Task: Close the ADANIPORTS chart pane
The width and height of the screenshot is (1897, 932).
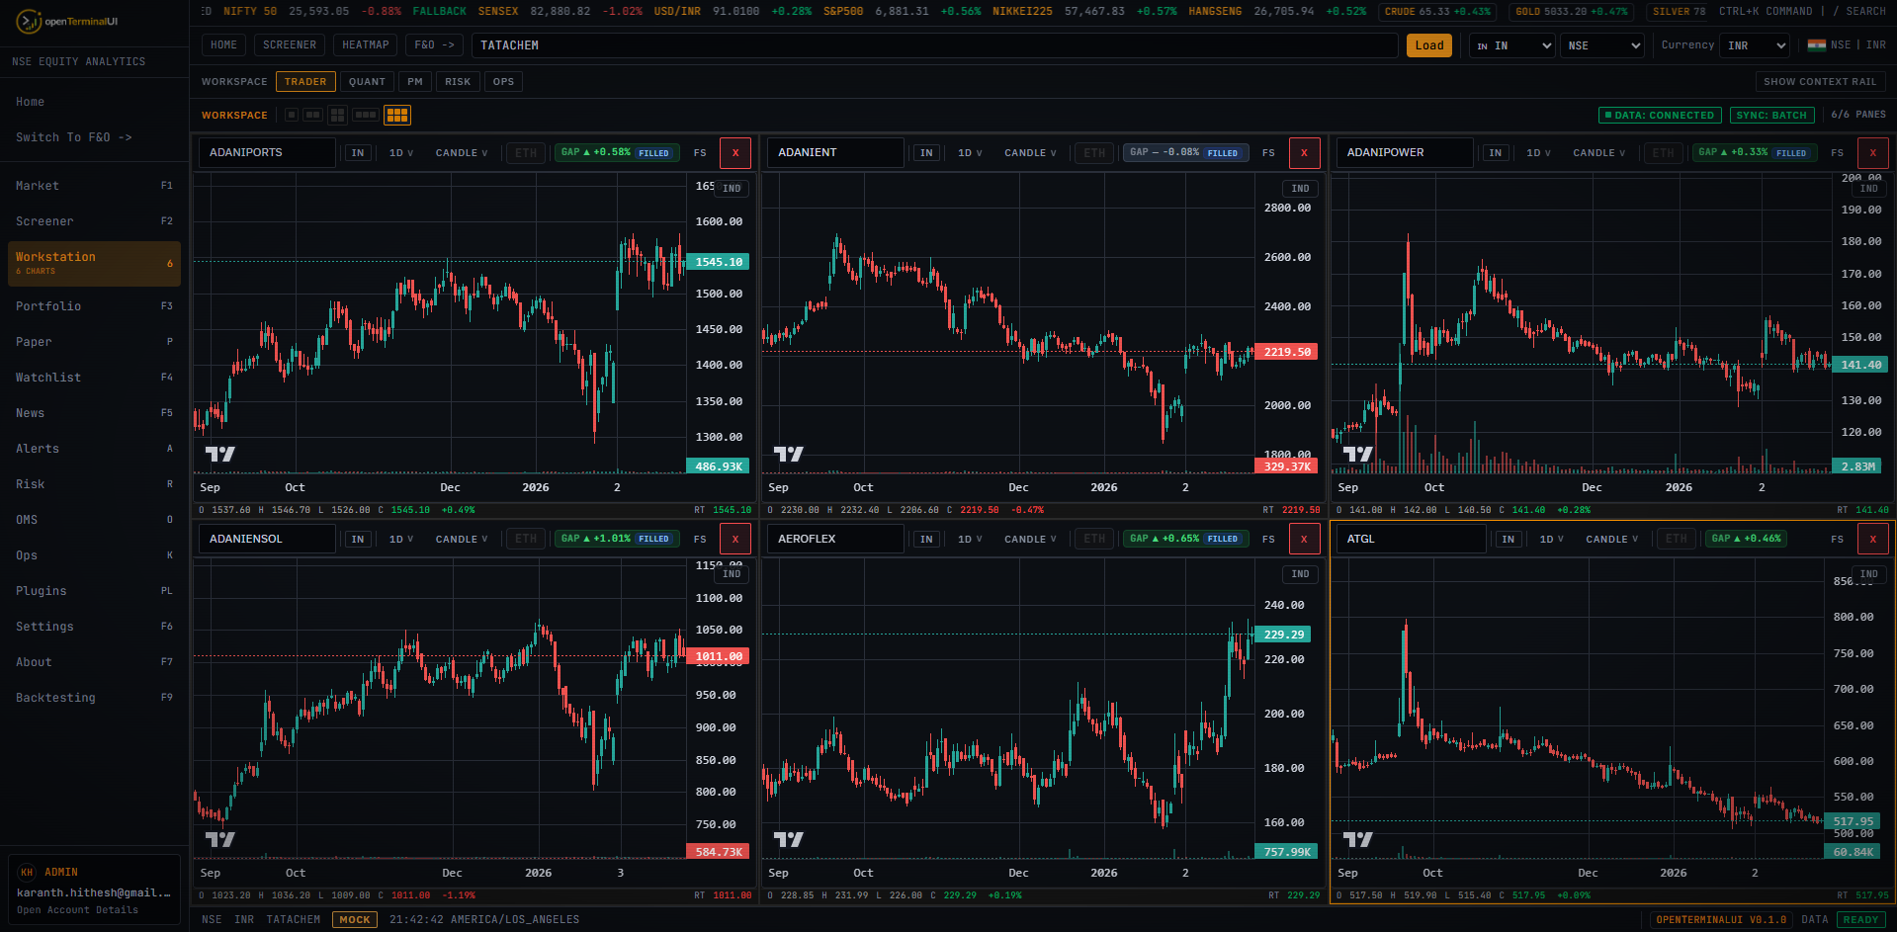Action: (x=735, y=153)
